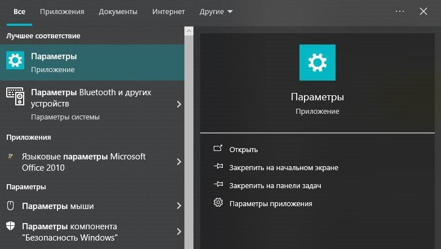
Task: Click the Открыть window icon
Action: (x=218, y=148)
